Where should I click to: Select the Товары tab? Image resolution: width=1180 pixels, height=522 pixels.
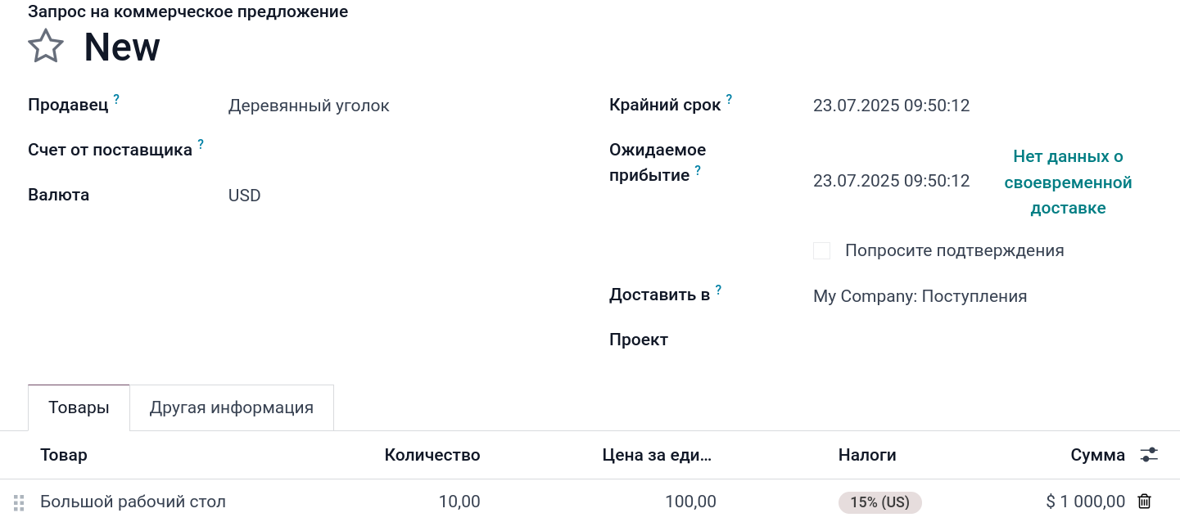[79, 407]
